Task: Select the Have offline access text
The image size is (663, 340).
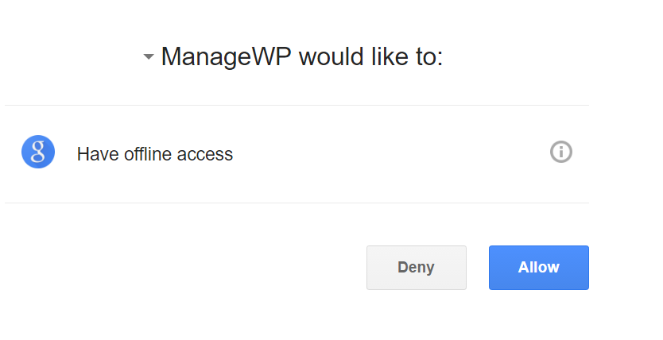Action: (x=155, y=154)
